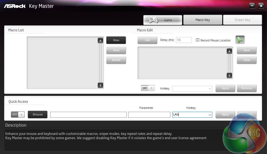Create a New macro

[x=116, y=40]
